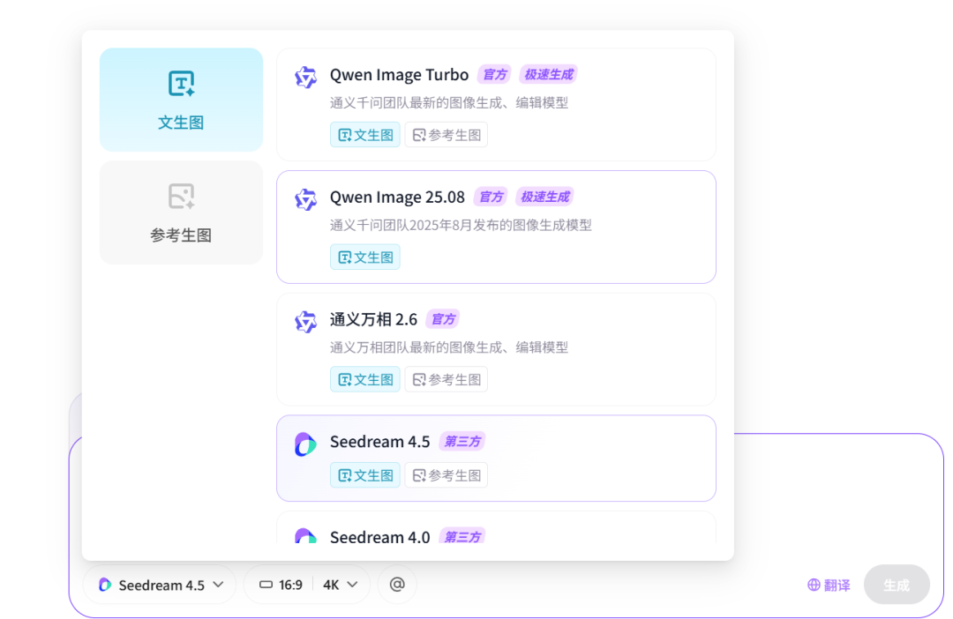Open the Seedream 4.5 model dropdown
This screenshot has width=953, height=619.
click(159, 584)
